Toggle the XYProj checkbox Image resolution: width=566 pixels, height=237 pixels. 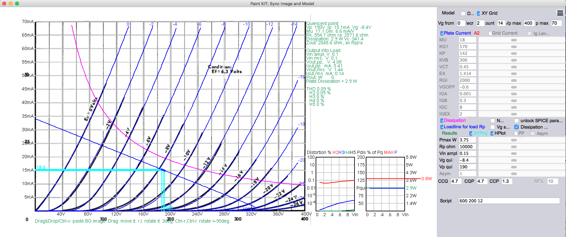[x=471, y=133]
